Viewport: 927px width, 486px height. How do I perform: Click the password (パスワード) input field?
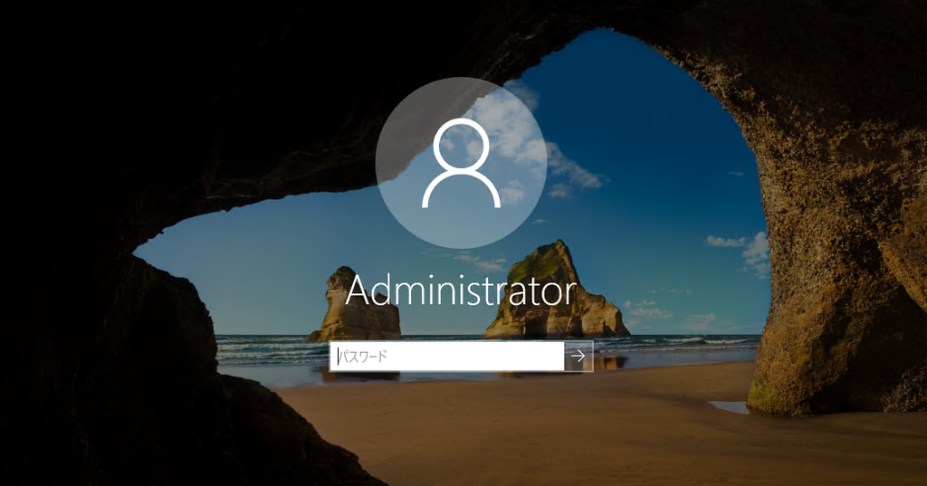[x=447, y=356]
